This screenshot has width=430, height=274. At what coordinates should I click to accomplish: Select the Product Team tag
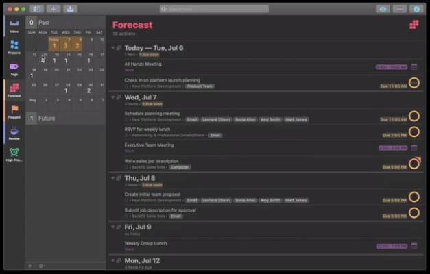coord(198,86)
